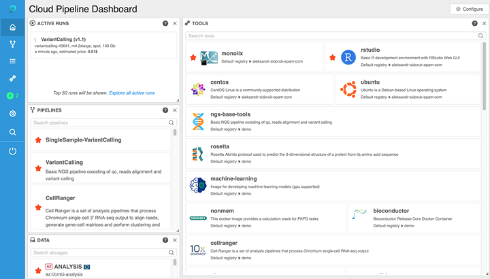Screen dimensions: 490x279
Task: Open the ubuntu tool card
Action: (408, 88)
